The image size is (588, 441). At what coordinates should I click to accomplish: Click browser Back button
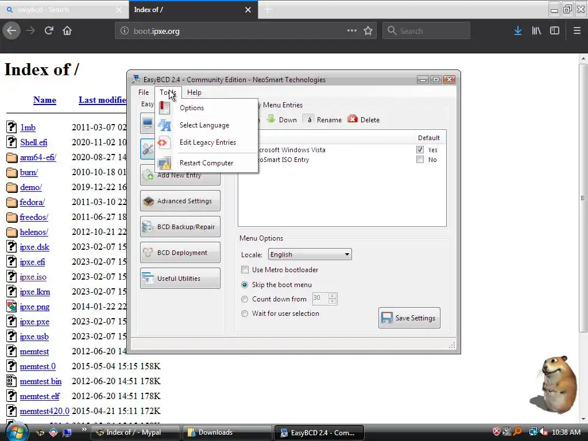11,31
